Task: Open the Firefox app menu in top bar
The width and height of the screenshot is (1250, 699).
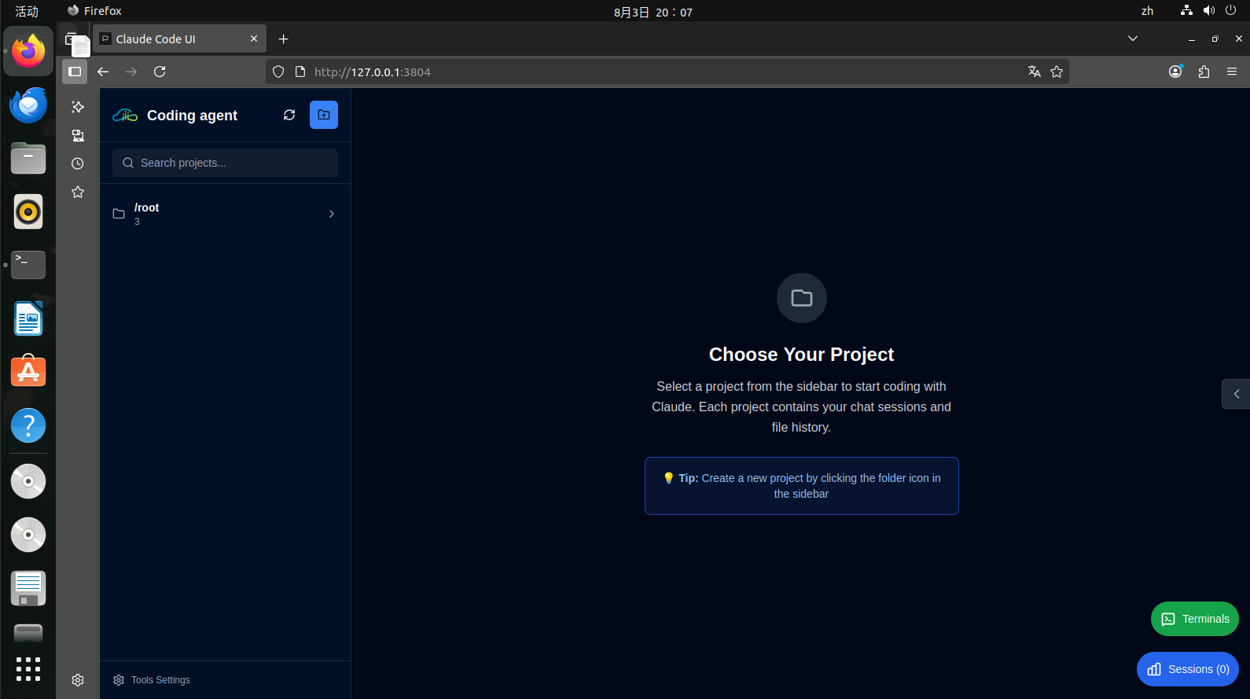Action: pyautogui.click(x=94, y=11)
